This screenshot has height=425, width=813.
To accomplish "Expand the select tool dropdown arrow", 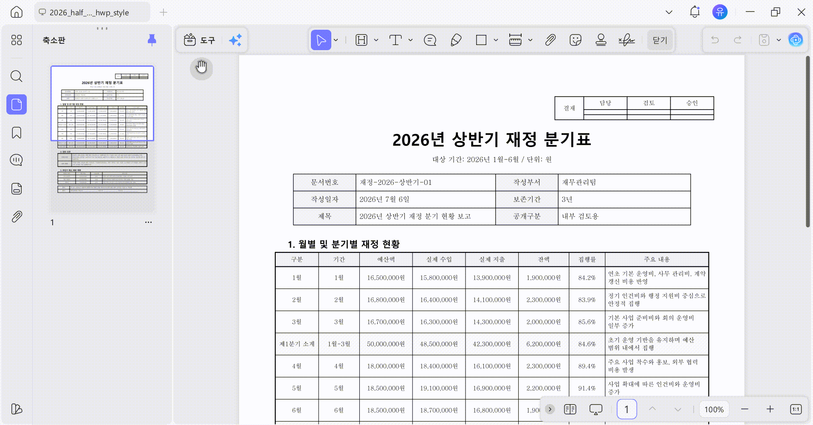I will click(x=336, y=40).
